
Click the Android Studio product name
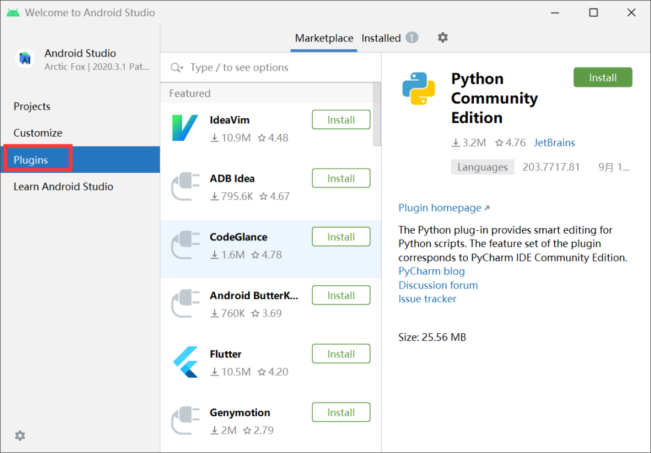[80, 54]
